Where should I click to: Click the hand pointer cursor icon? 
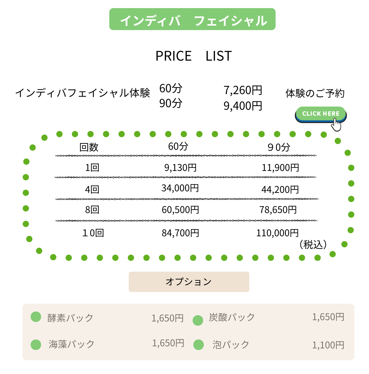[x=336, y=125]
